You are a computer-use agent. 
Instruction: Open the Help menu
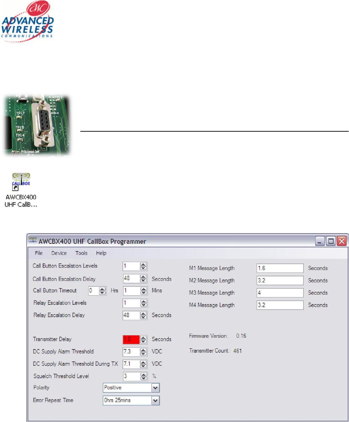pyautogui.click(x=101, y=253)
